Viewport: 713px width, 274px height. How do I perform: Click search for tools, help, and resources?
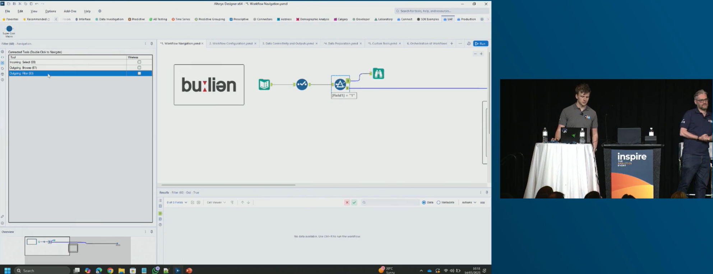pos(441,11)
